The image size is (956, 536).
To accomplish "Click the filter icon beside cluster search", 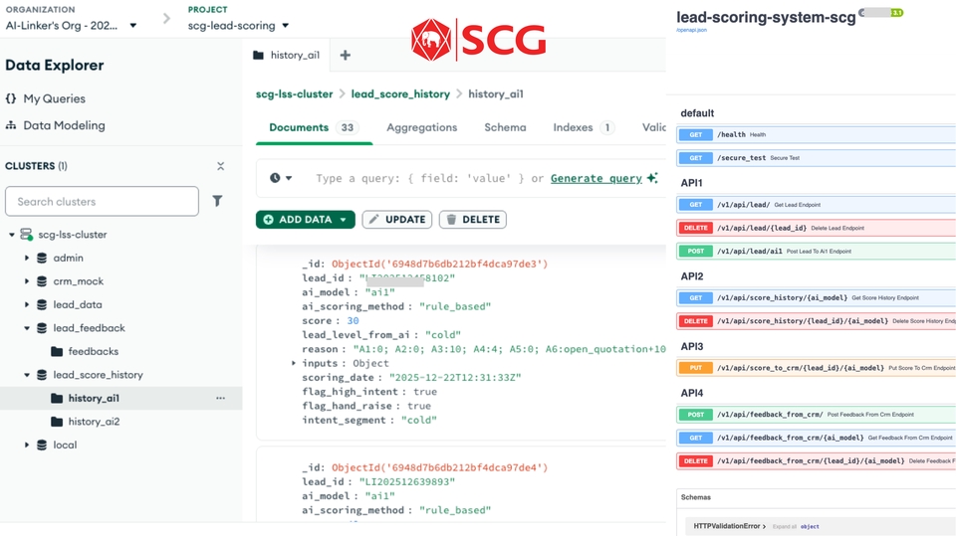I will 217,201.
